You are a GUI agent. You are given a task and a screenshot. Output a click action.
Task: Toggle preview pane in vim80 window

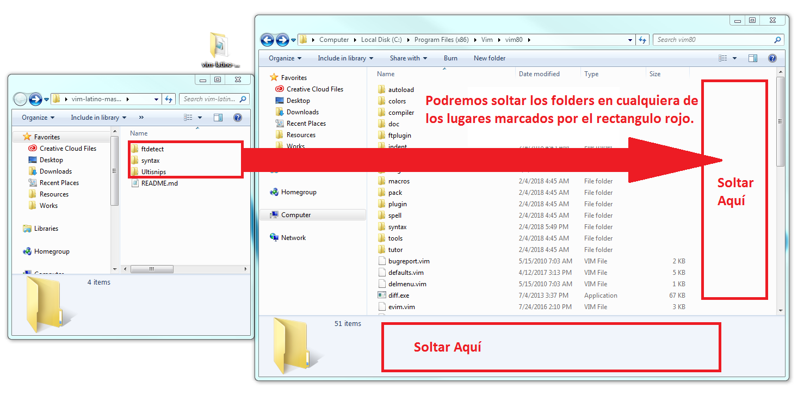coord(753,58)
